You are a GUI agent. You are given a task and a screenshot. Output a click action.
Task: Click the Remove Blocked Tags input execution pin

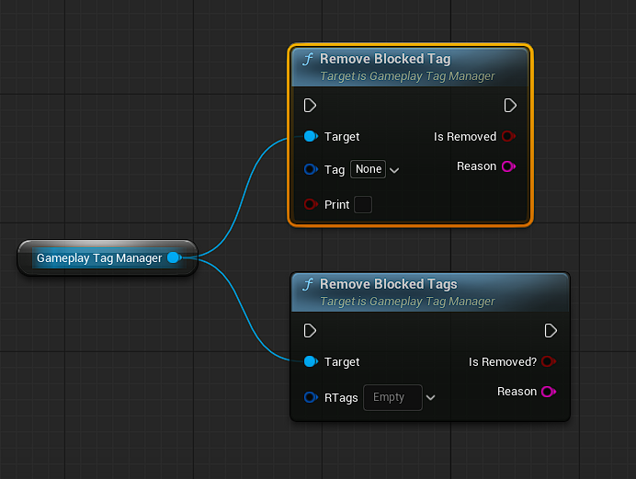click(310, 330)
